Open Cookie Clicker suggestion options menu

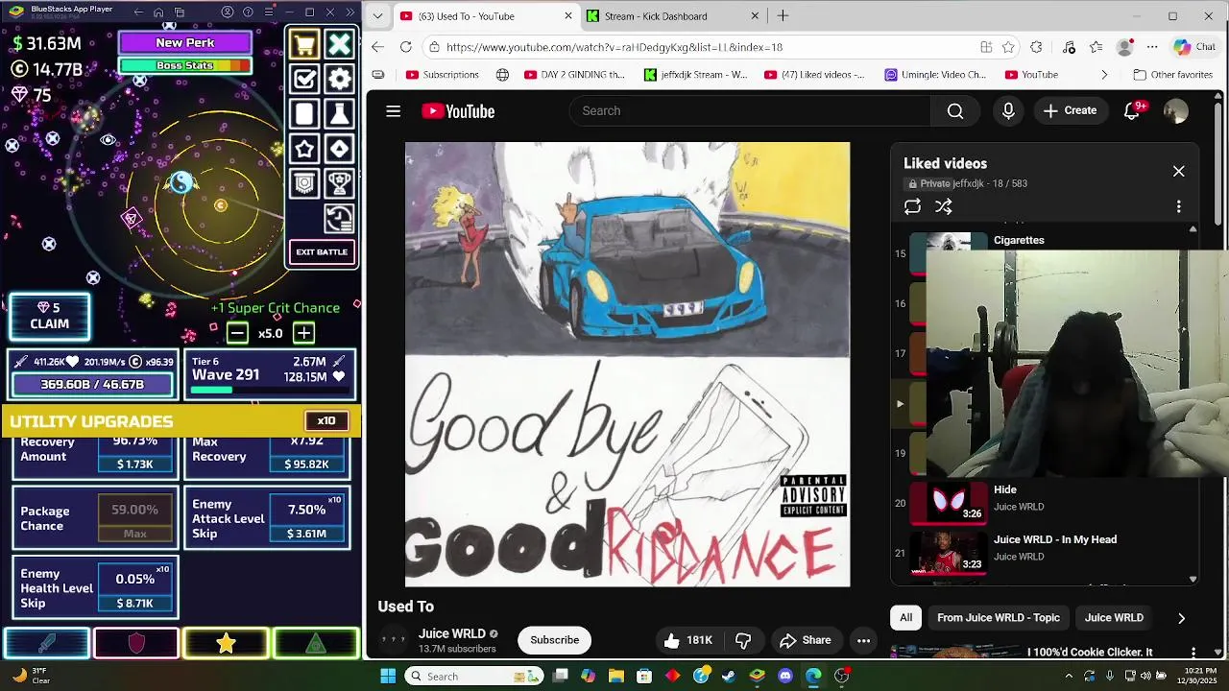1193,653
